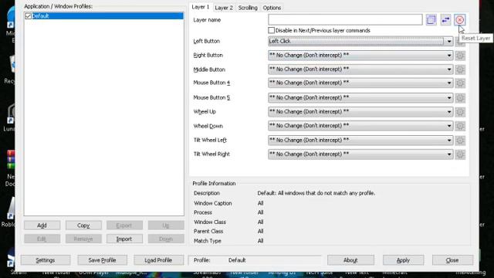The width and height of the screenshot is (494, 278).
Task: Switch to the Layer 2 tab
Action: pos(224,8)
